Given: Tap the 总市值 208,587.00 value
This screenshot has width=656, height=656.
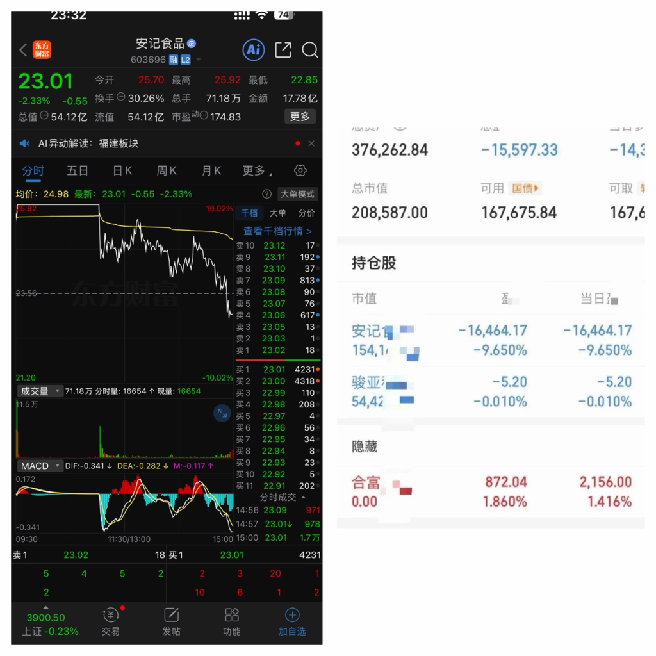Looking at the screenshot, I should point(390,213).
